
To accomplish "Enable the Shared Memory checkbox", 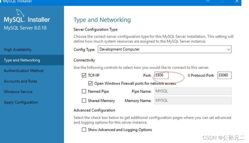I will [84, 100].
